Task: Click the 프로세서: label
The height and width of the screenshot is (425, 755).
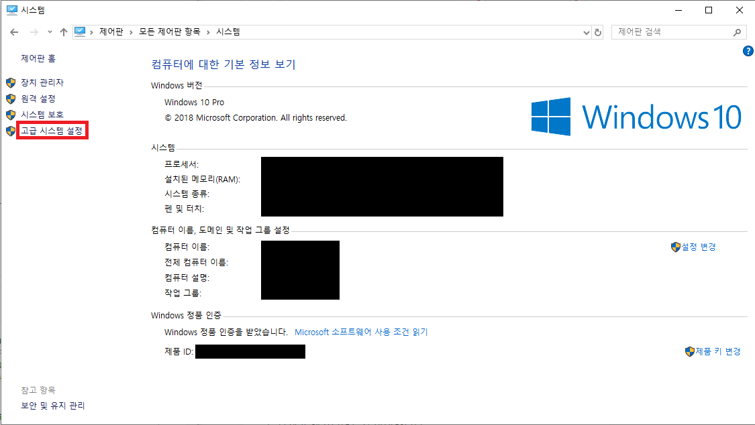Action: (181, 164)
